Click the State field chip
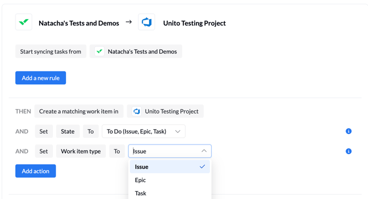368x199 pixels. click(68, 131)
